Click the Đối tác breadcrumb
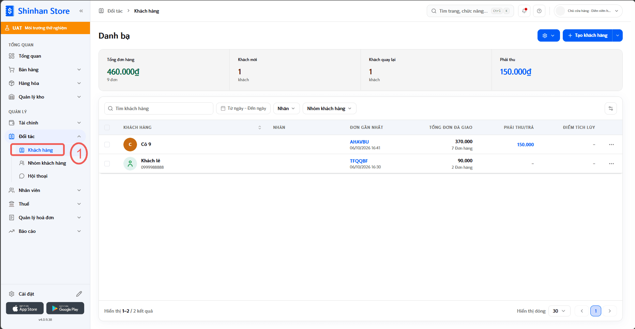The height and width of the screenshot is (329, 635). point(115,11)
